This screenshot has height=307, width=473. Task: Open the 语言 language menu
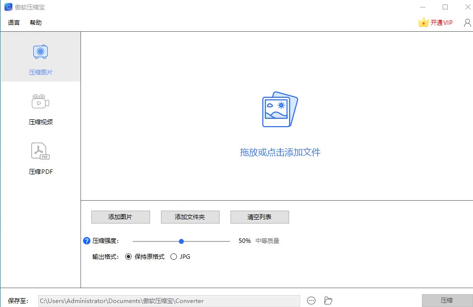(13, 22)
